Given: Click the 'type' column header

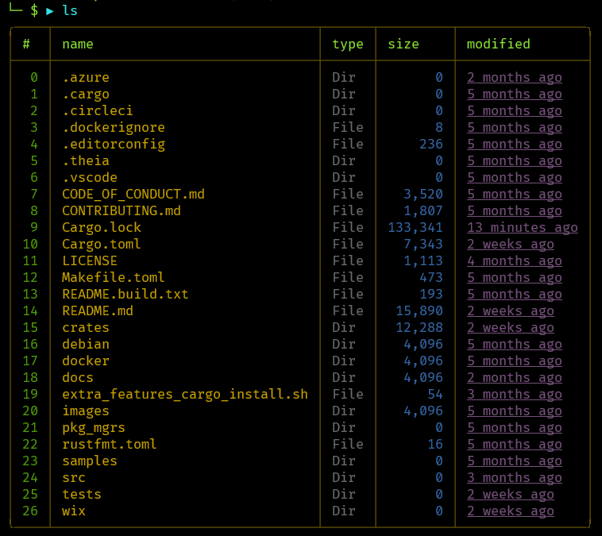Looking at the screenshot, I should click(x=347, y=44).
